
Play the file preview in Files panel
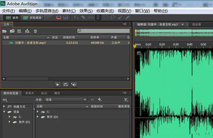[58, 85]
